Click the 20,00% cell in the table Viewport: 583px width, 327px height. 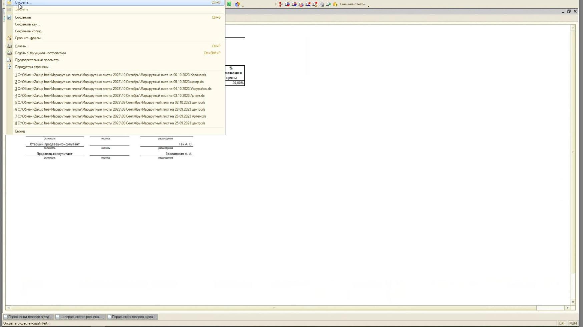[235, 83]
